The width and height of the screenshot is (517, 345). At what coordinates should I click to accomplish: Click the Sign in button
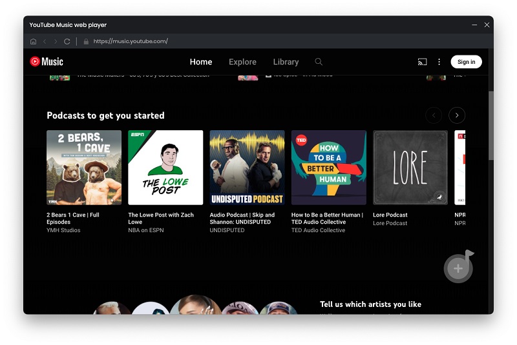point(466,62)
